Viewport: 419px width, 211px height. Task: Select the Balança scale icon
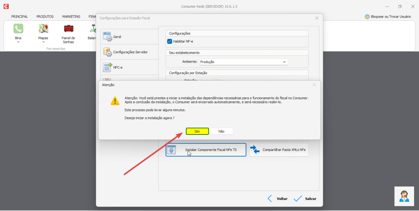click(93, 29)
